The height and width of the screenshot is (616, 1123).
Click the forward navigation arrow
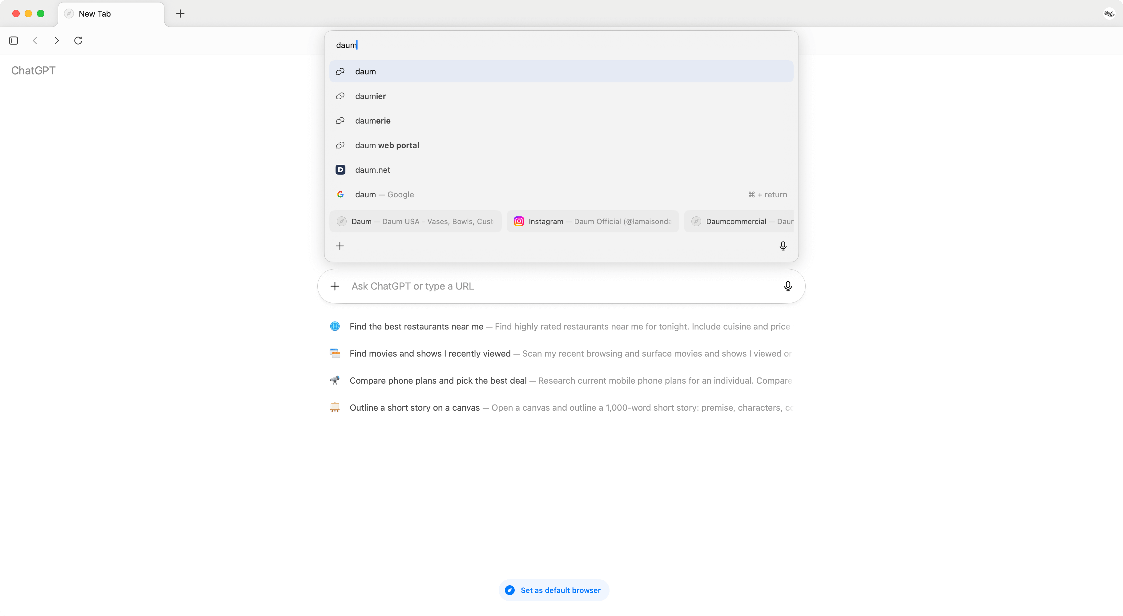57,41
